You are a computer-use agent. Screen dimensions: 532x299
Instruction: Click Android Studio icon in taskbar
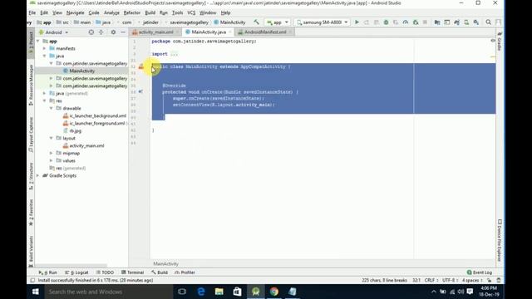click(256, 292)
